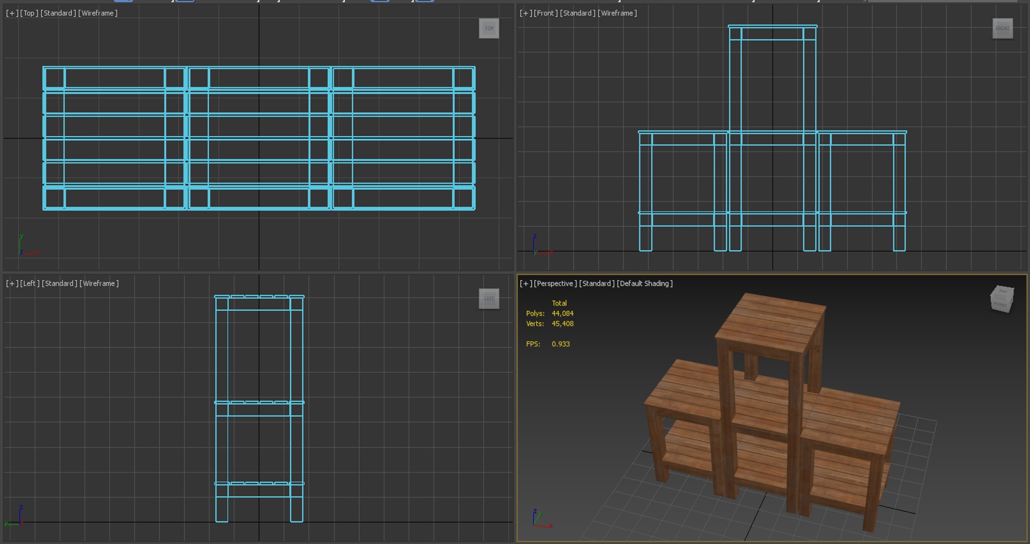Image resolution: width=1030 pixels, height=544 pixels.
Task: Click the FRONT ViewCube in Front viewport
Action: [x=1002, y=28]
